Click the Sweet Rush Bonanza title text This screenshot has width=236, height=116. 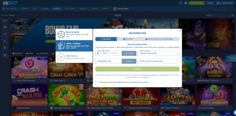coord(26,81)
